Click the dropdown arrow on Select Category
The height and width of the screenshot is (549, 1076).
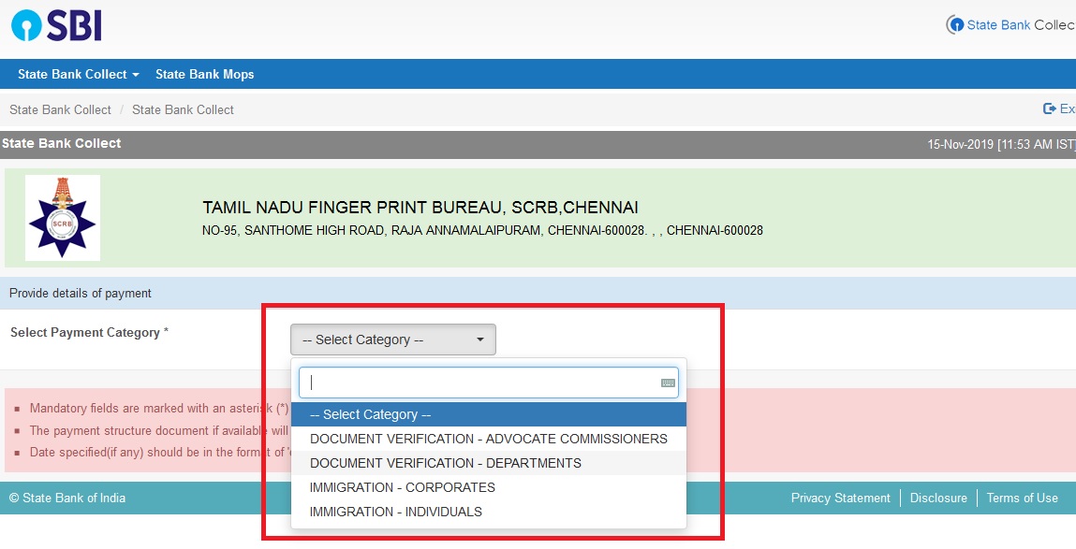[x=480, y=340]
